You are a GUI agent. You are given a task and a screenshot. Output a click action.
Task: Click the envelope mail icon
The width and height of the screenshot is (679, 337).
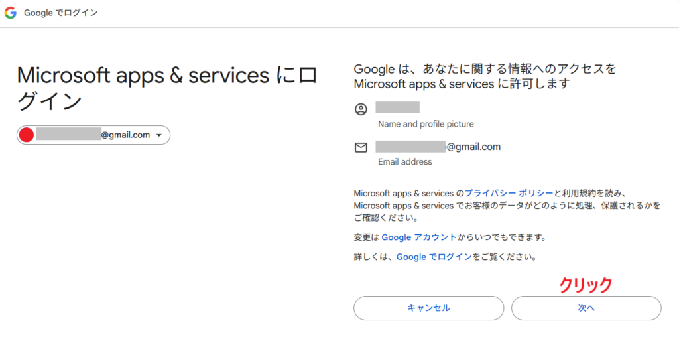coord(361,147)
